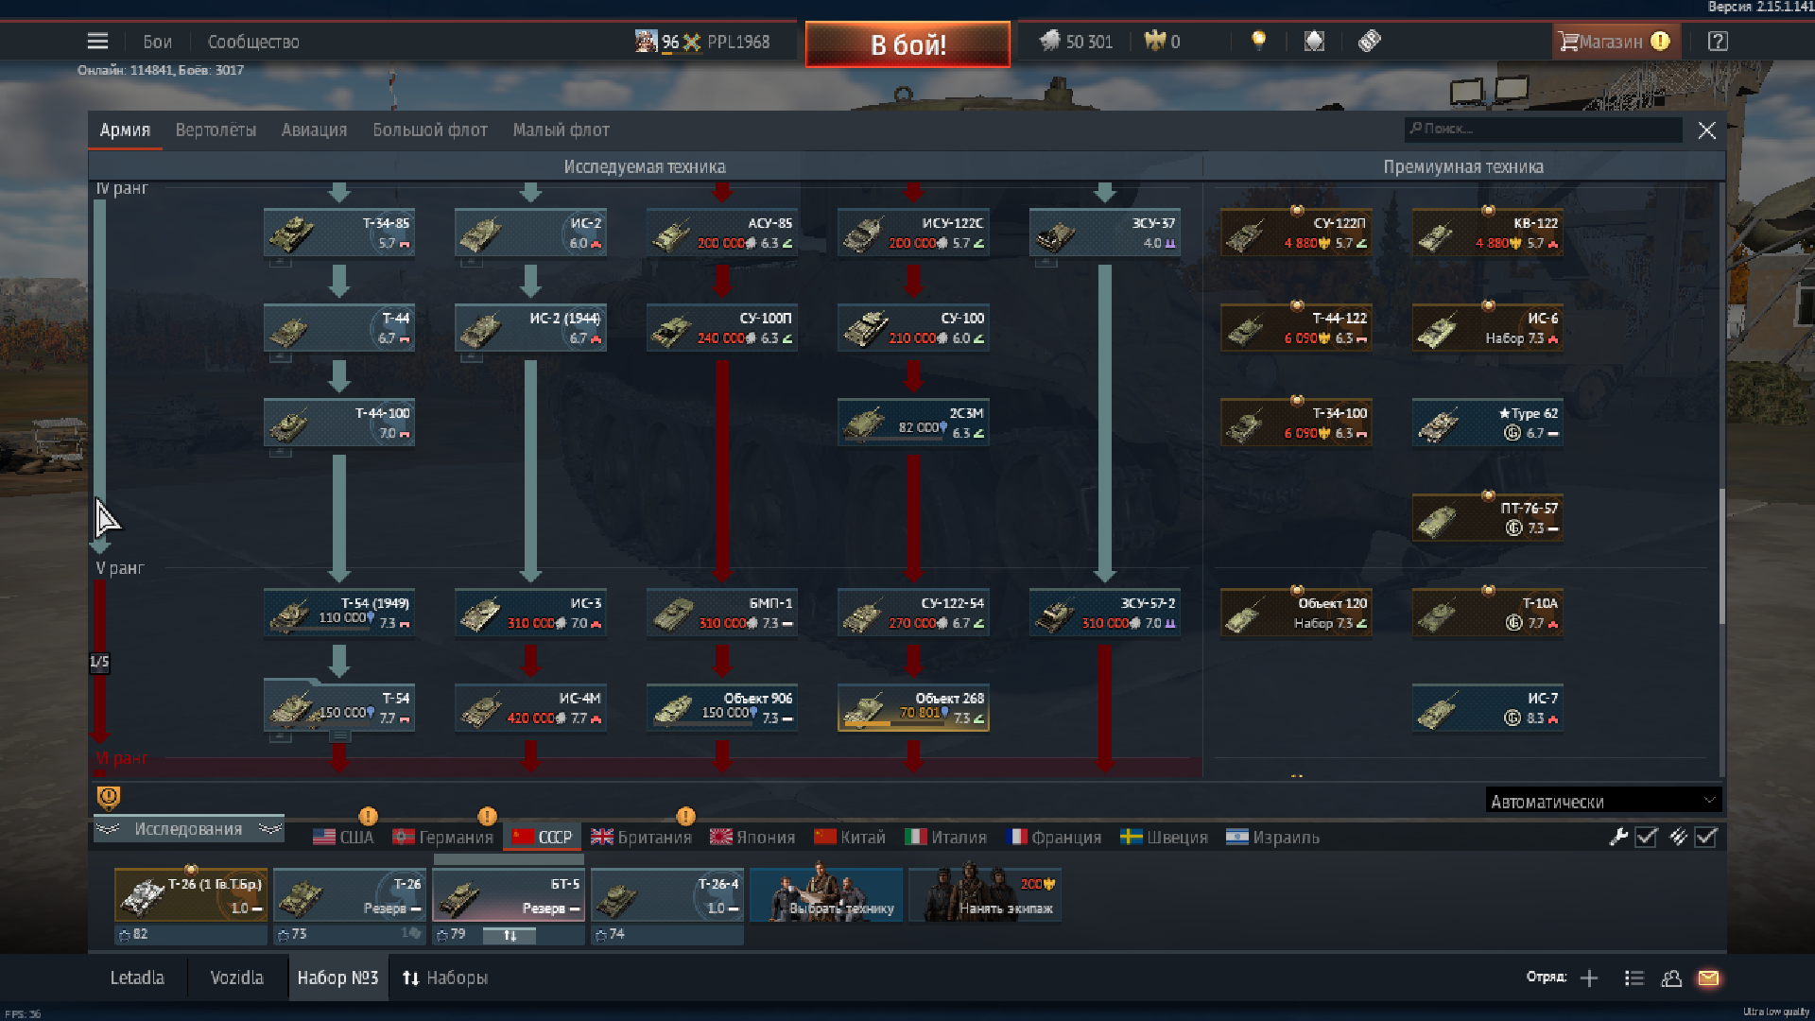
Task: Switch to the Вертолёты tab
Action: click(216, 130)
